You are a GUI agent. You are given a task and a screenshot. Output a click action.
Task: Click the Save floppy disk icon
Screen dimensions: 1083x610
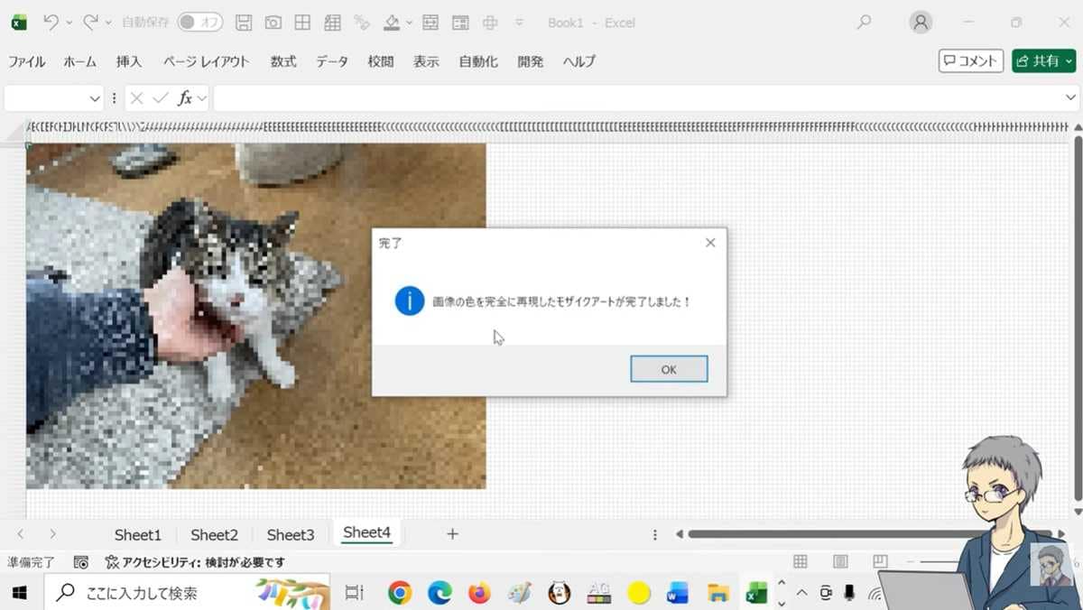click(244, 23)
